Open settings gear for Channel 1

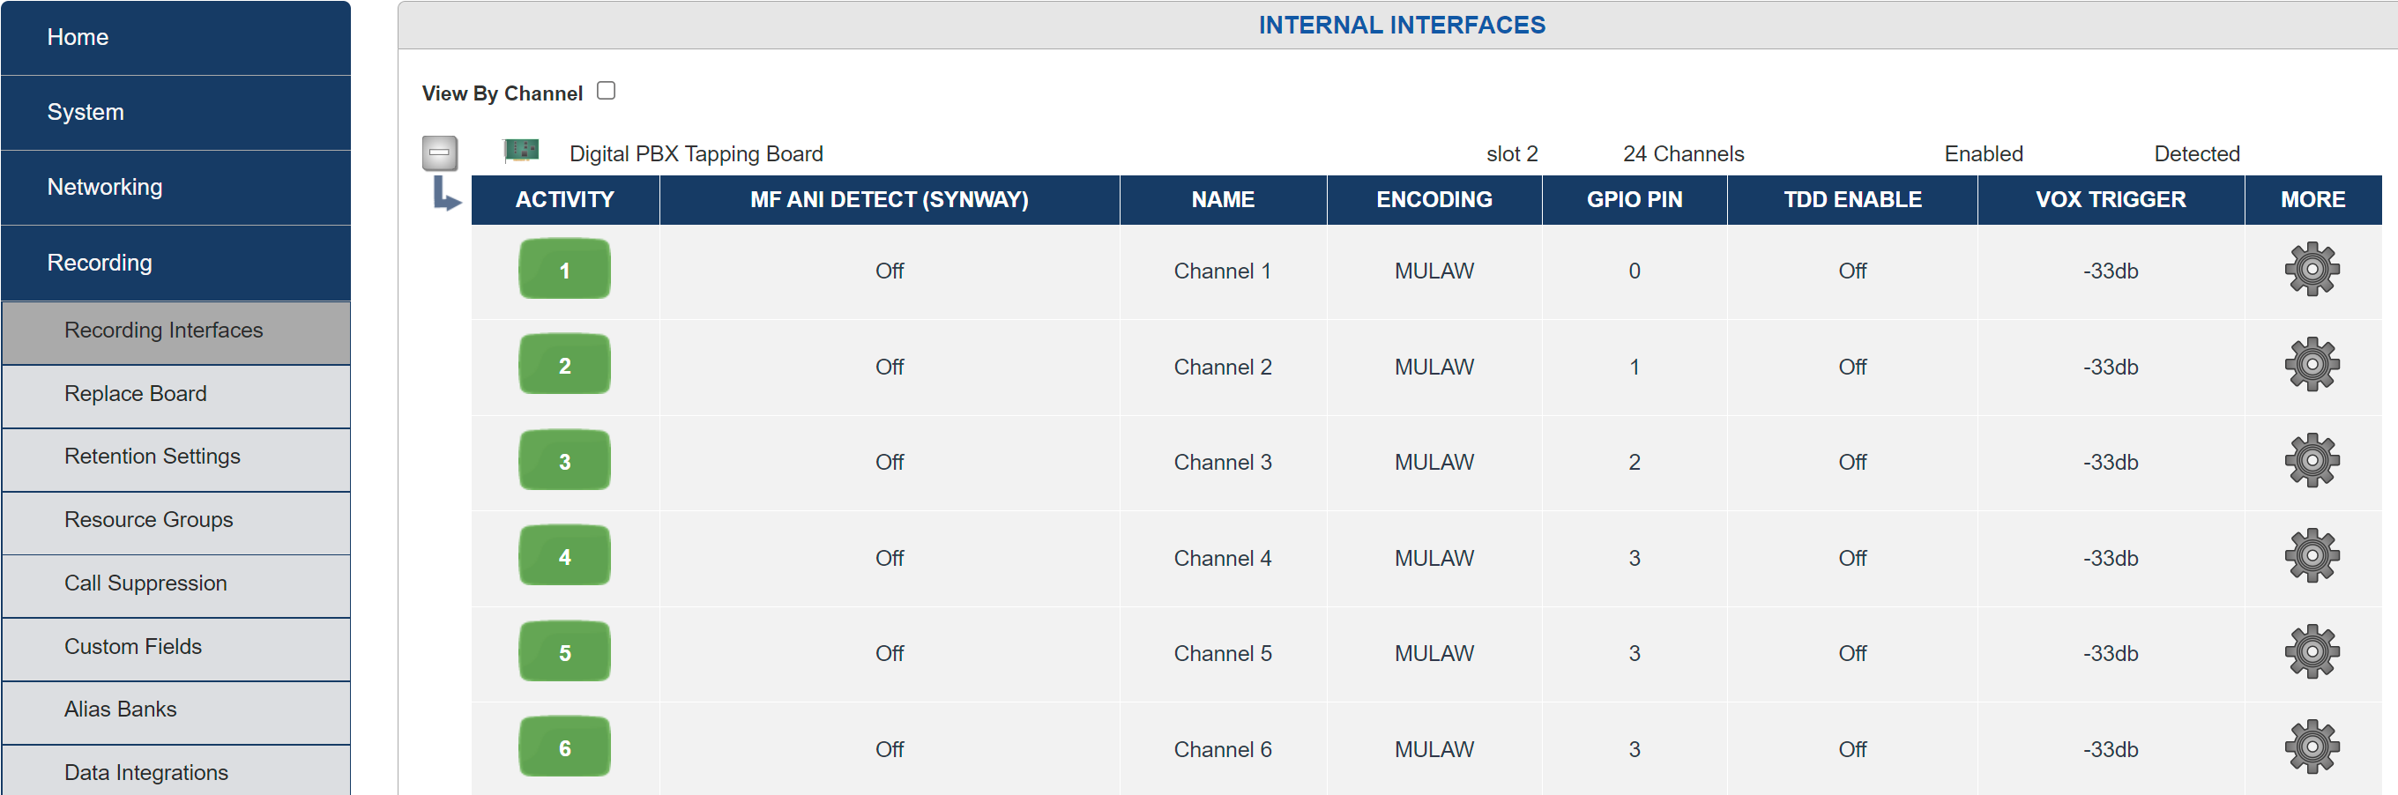click(x=2312, y=270)
